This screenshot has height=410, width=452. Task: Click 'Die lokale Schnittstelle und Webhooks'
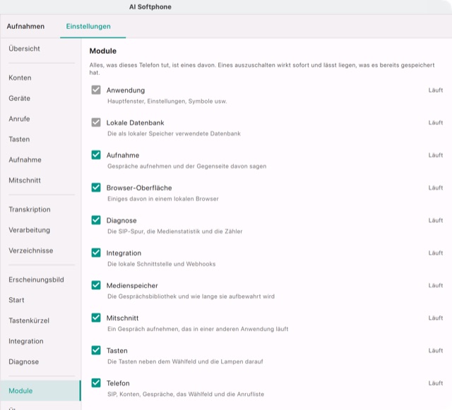(x=162, y=264)
